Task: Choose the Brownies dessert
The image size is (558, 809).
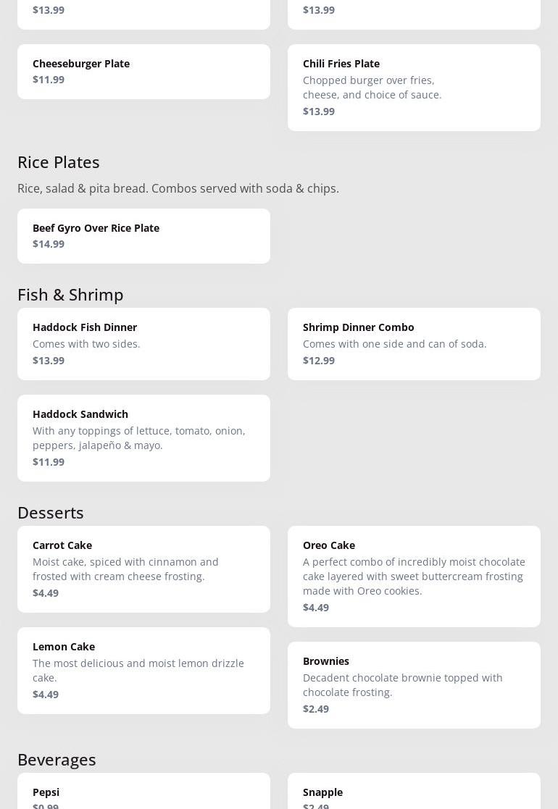Action: pos(414,684)
